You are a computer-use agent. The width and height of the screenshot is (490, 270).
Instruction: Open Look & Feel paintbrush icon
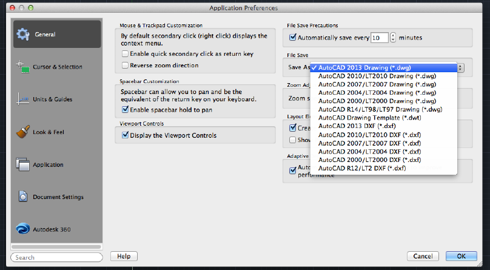[23, 132]
